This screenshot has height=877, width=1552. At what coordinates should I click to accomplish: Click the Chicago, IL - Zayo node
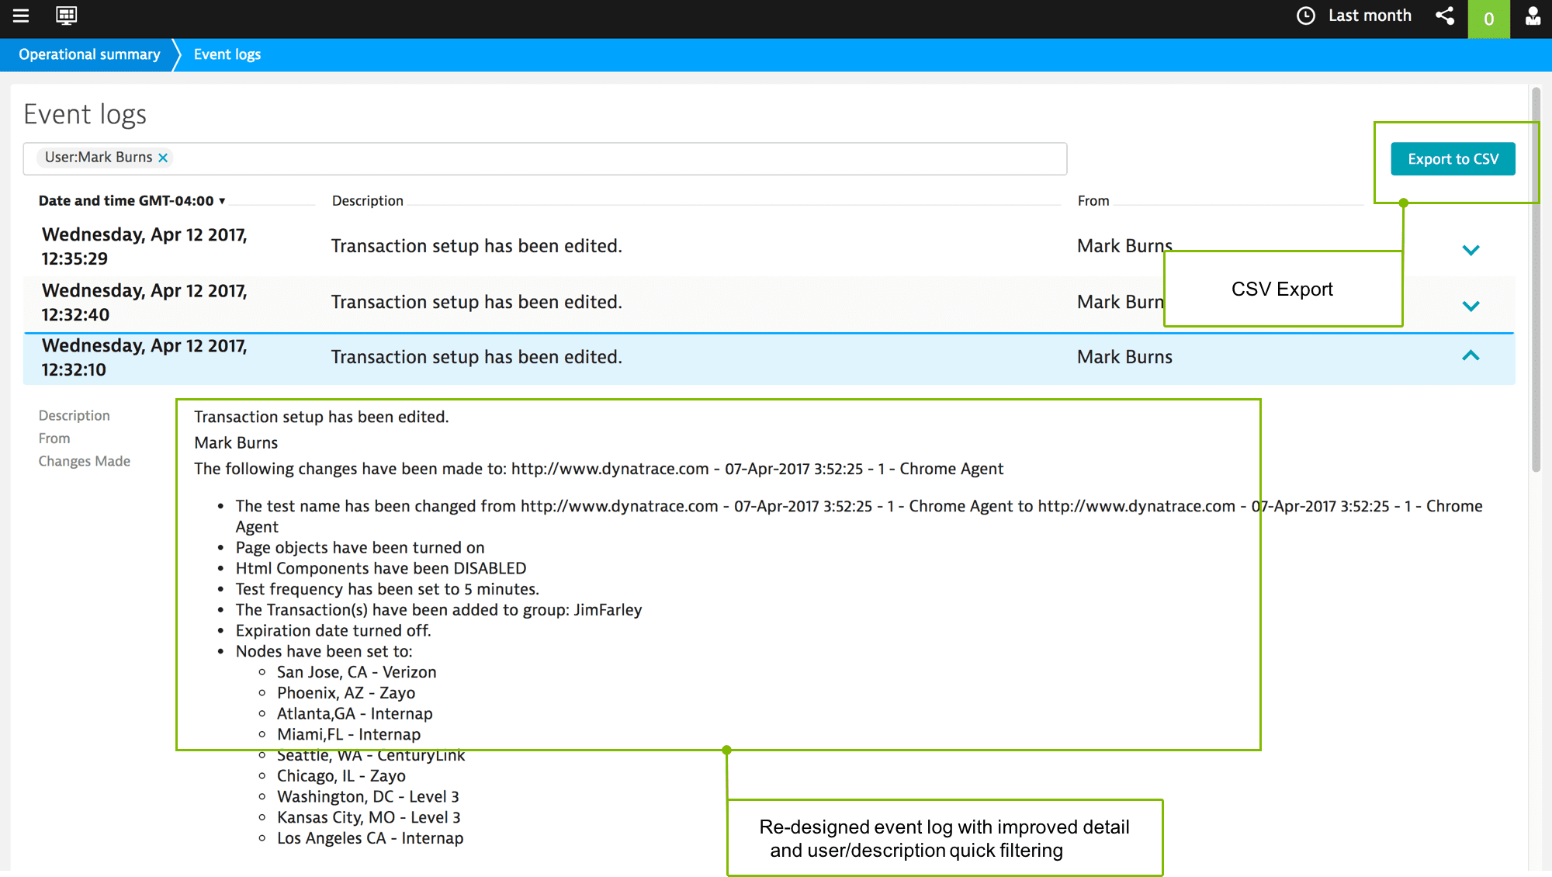pyautogui.click(x=341, y=776)
